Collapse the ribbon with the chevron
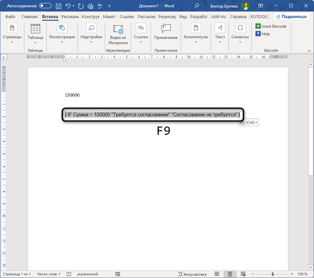Viewport: 314px width, 278px height. pos(309,50)
